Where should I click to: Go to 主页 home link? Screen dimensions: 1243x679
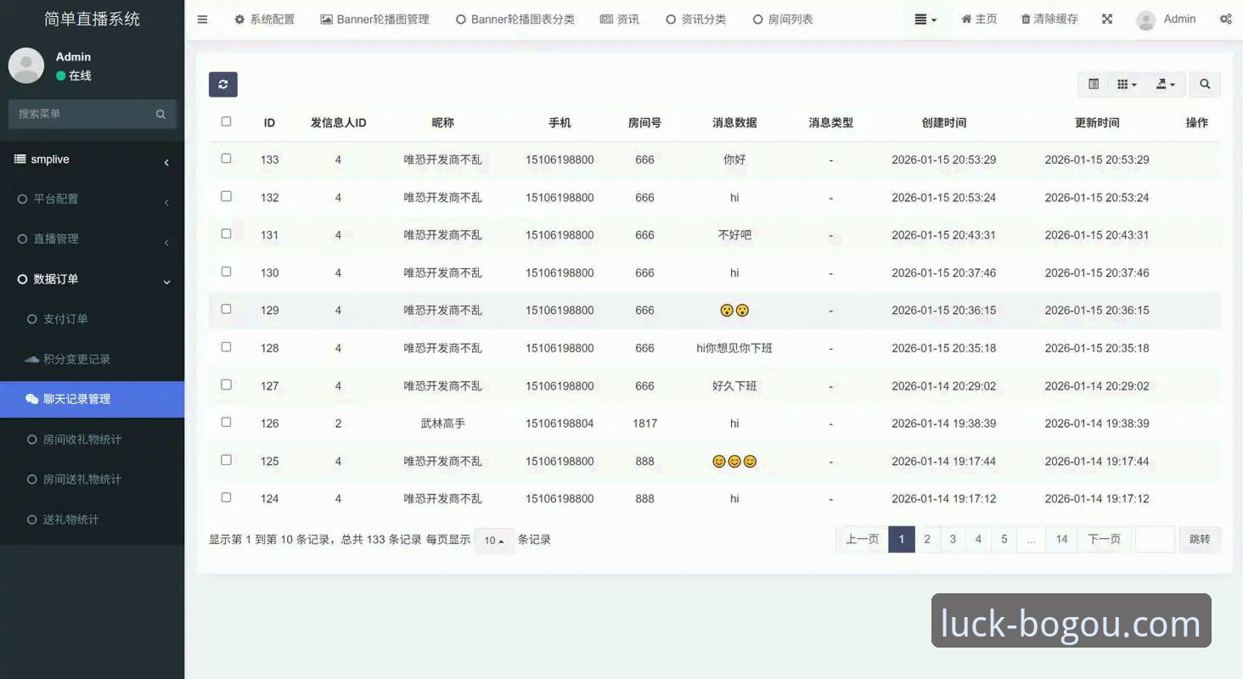979,20
